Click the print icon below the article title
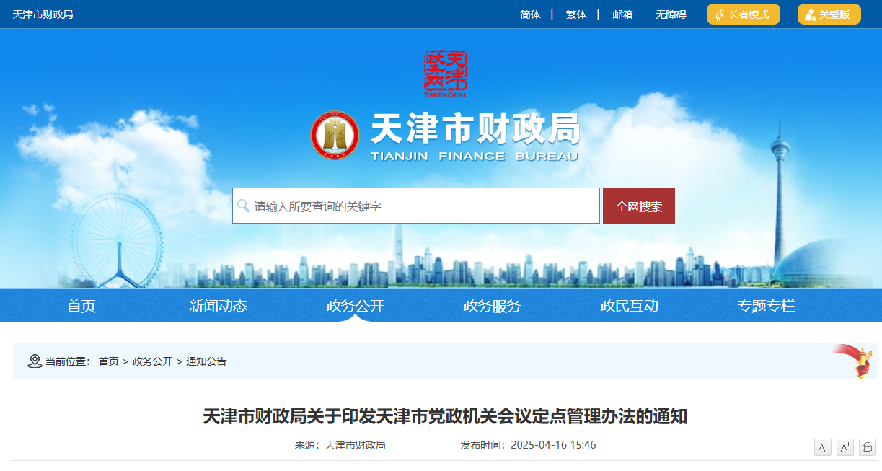Screen dimensions: 882x471 point(866,447)
